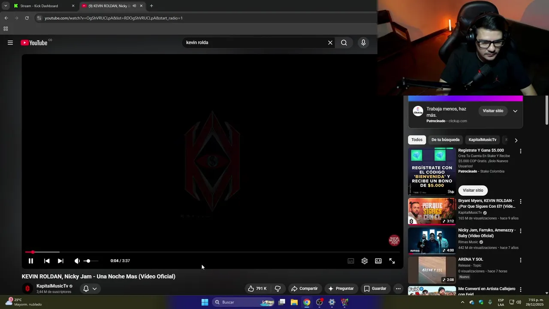Viewport: 549px width, 309px height.
Task: Open ARENA Y SOL video thumbnail
Action: pyautogui.click(x=432, y=270)
